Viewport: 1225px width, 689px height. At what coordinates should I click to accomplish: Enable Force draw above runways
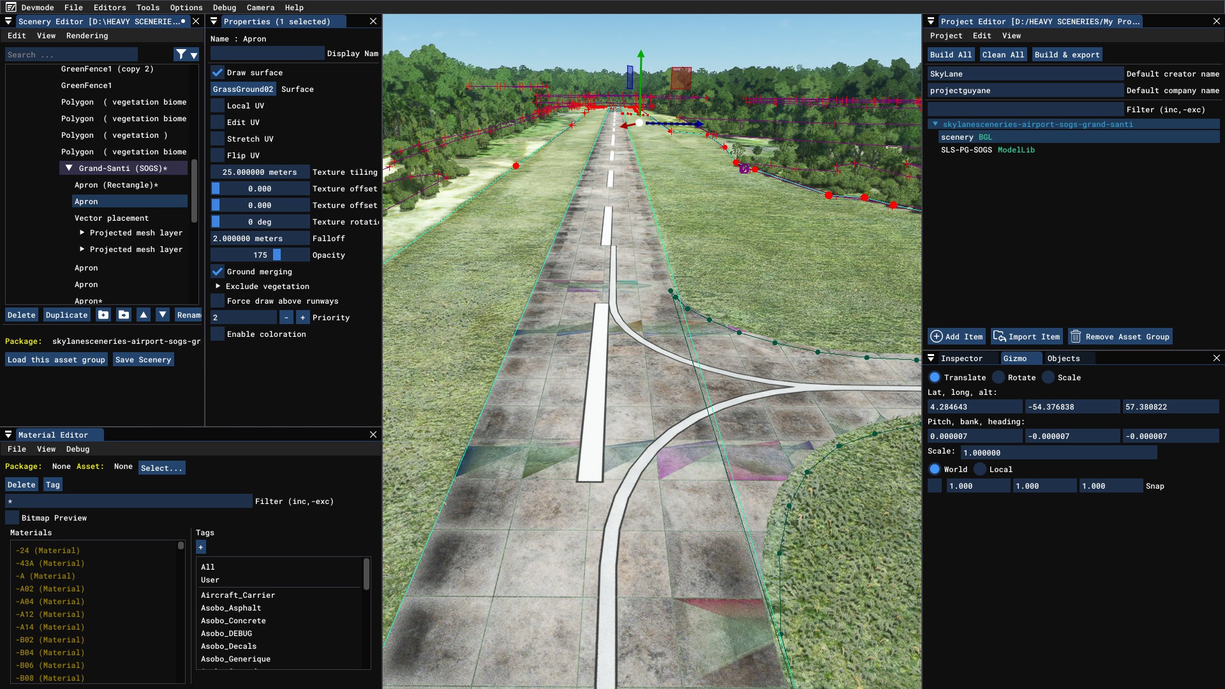click(218, 300)
